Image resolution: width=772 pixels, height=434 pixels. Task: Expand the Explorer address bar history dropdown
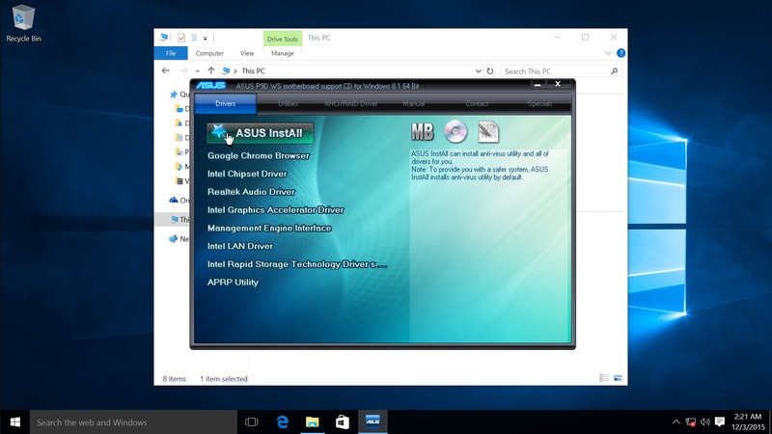coord(479,70)
